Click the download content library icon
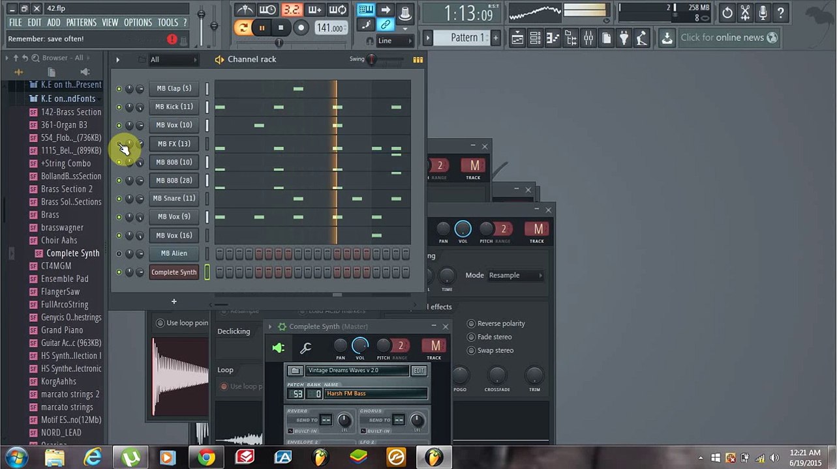This screenshot has height=469, width=837. tap(667, 38)
